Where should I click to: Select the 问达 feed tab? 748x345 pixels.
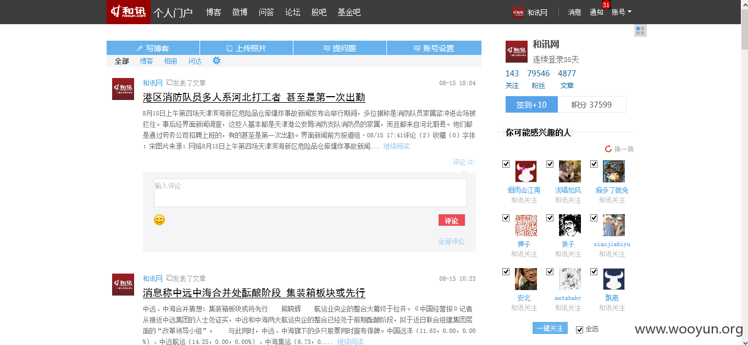click(x=195, y=61)
